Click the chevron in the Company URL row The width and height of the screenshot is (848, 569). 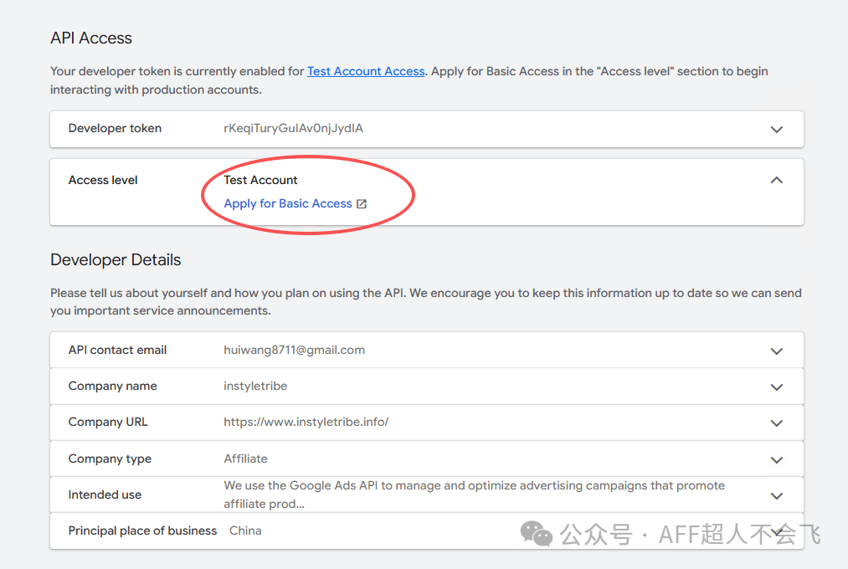(777, 423)
